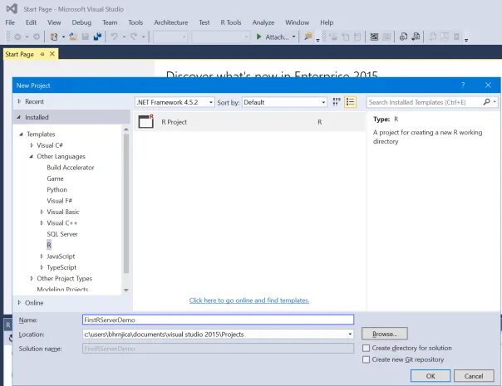
Task: Select the Python template category
Action: tap(57, 189)
